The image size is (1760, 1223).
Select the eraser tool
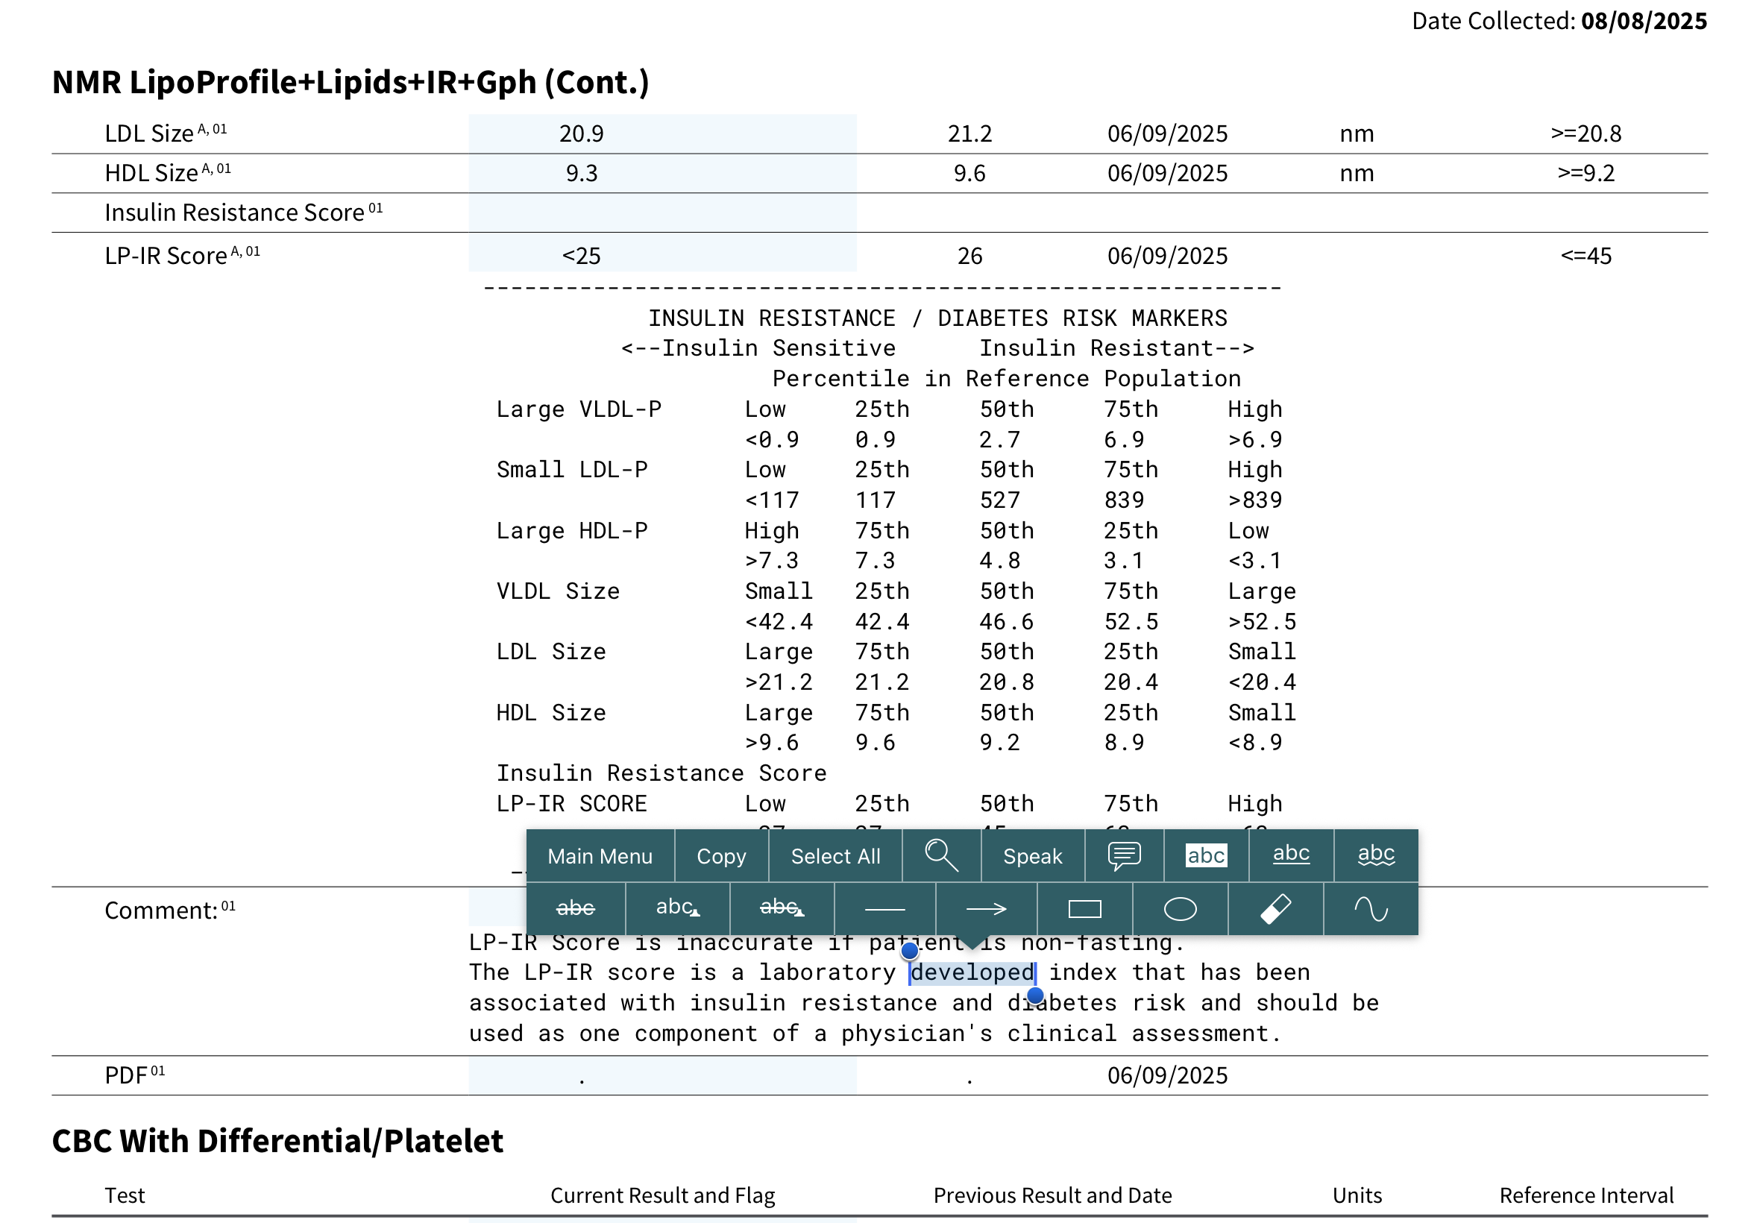pos(1275,909)
